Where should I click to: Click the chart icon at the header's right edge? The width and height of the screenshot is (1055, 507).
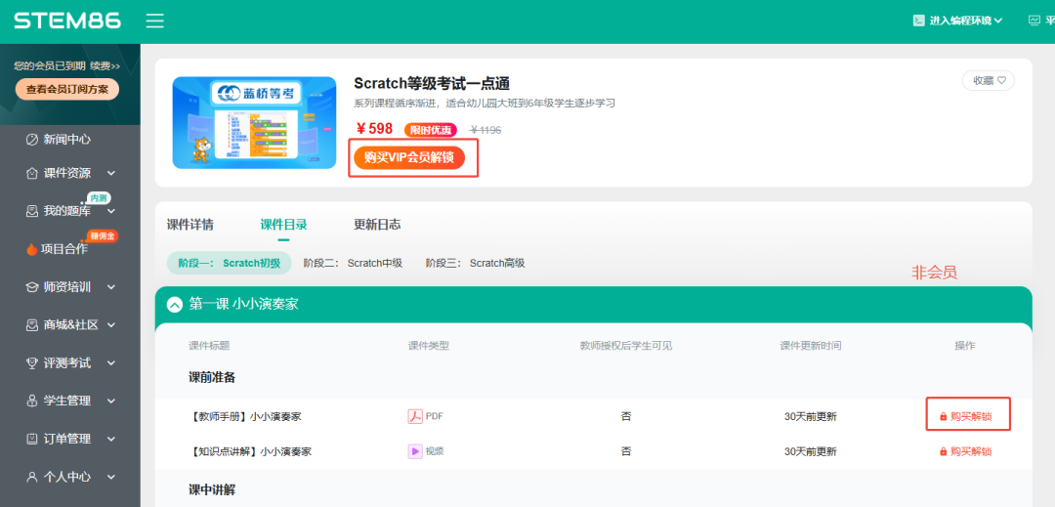[1034, 21]
